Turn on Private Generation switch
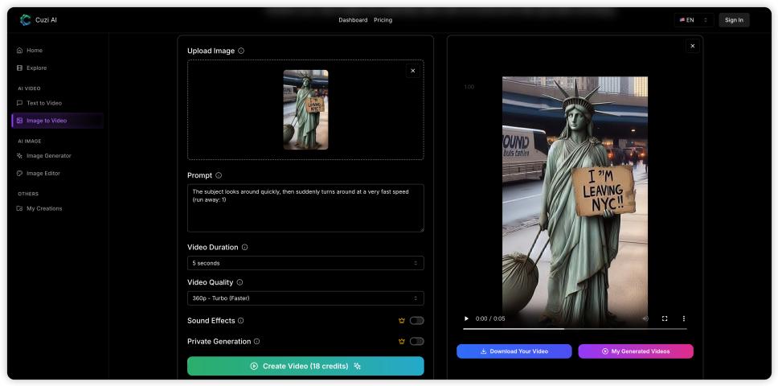Viewport: 778px width, 386px height. [x=416, y=342]
